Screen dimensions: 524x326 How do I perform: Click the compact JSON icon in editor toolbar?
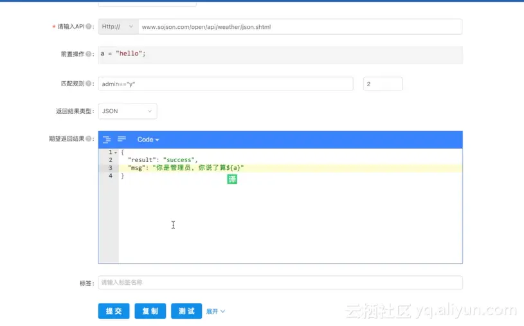pyautogui.click(x=122, y=139)
